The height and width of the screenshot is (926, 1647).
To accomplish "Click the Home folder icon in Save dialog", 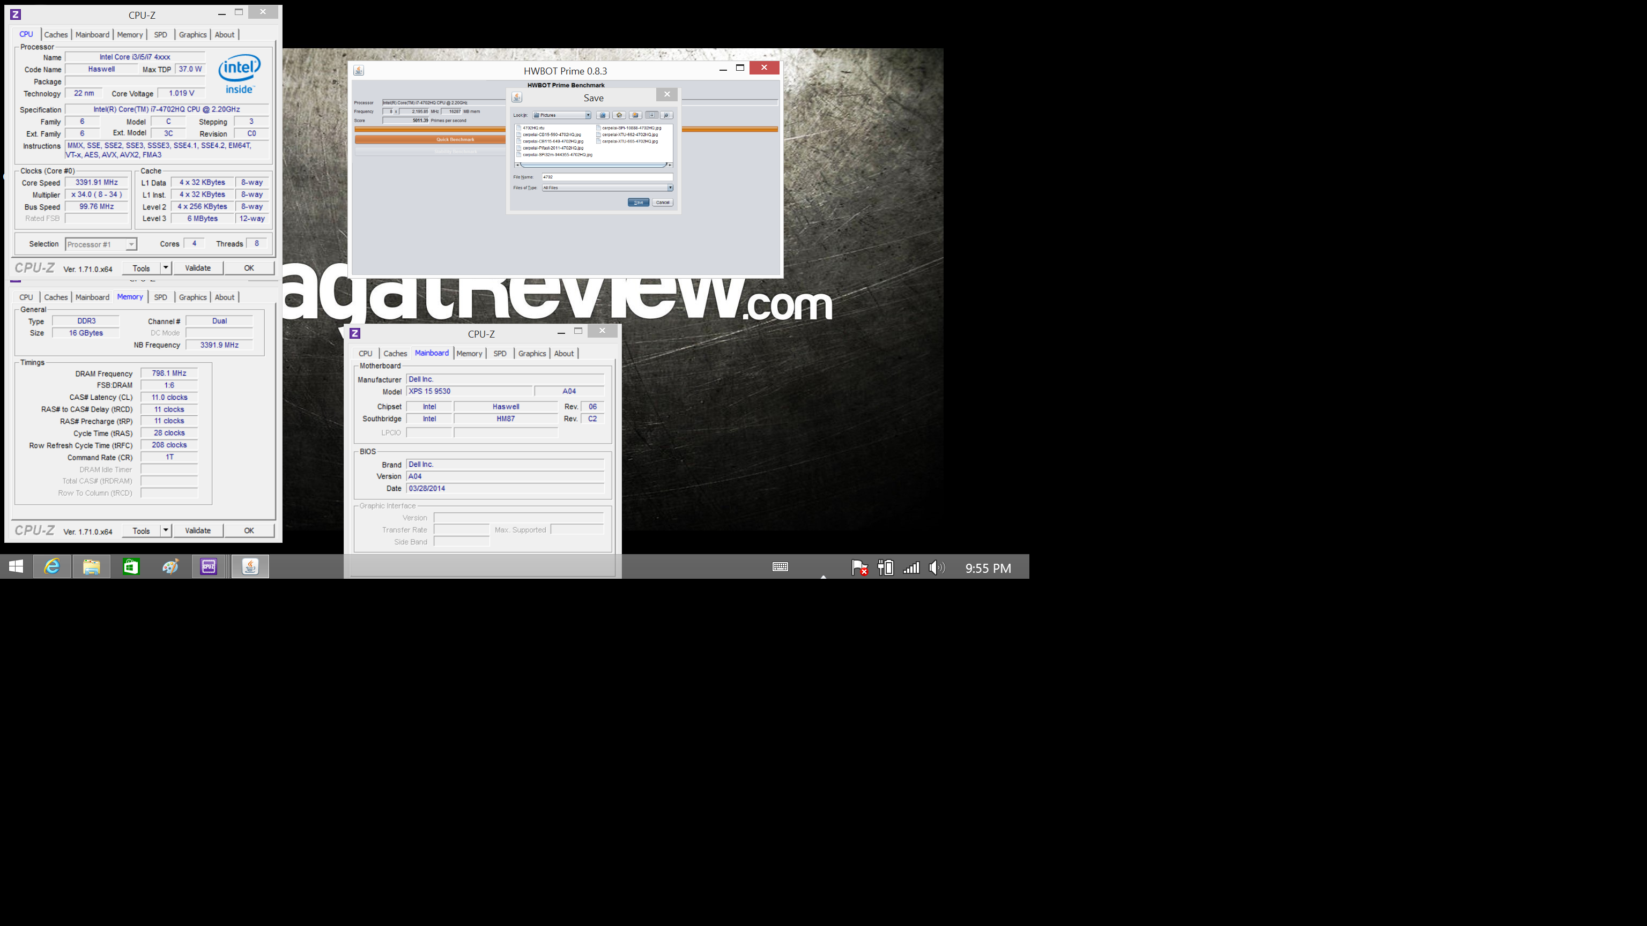I will [619, 115].
